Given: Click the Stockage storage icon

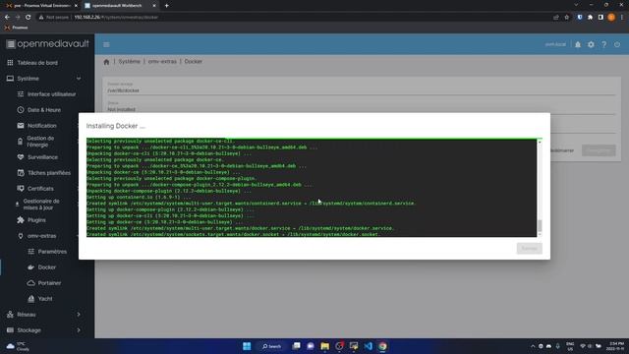Looking at the screenshot, I should 10,330.
